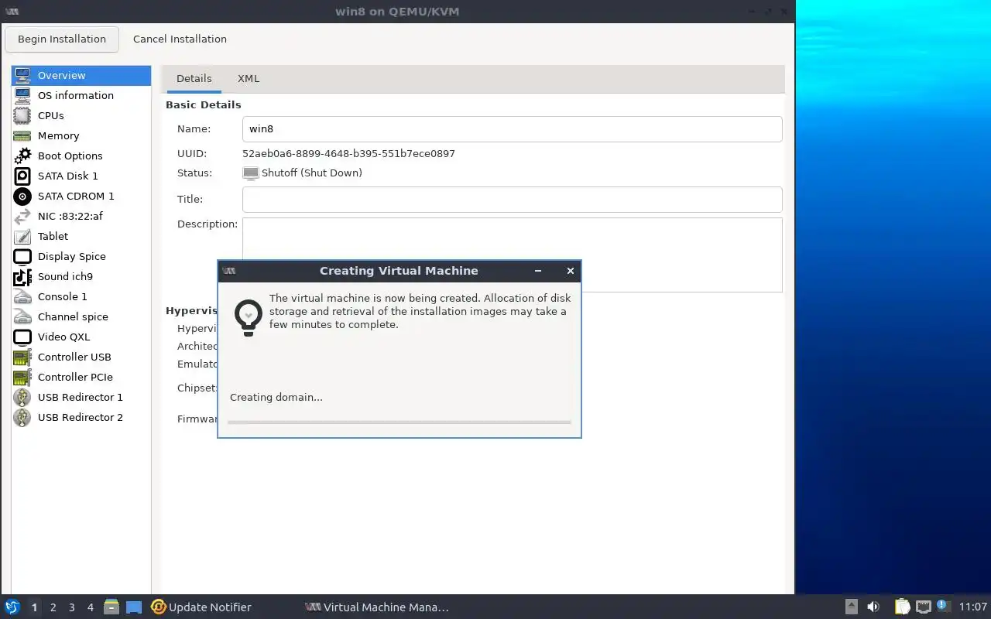Screen dimensions: 991x619
Task: Select the Controller USB card icon
Action: click(22, 357)
